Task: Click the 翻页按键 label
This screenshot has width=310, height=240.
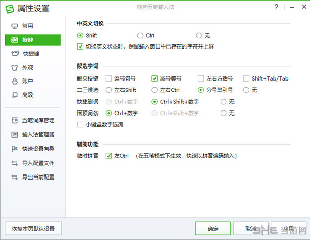Action: pos(88,78)
